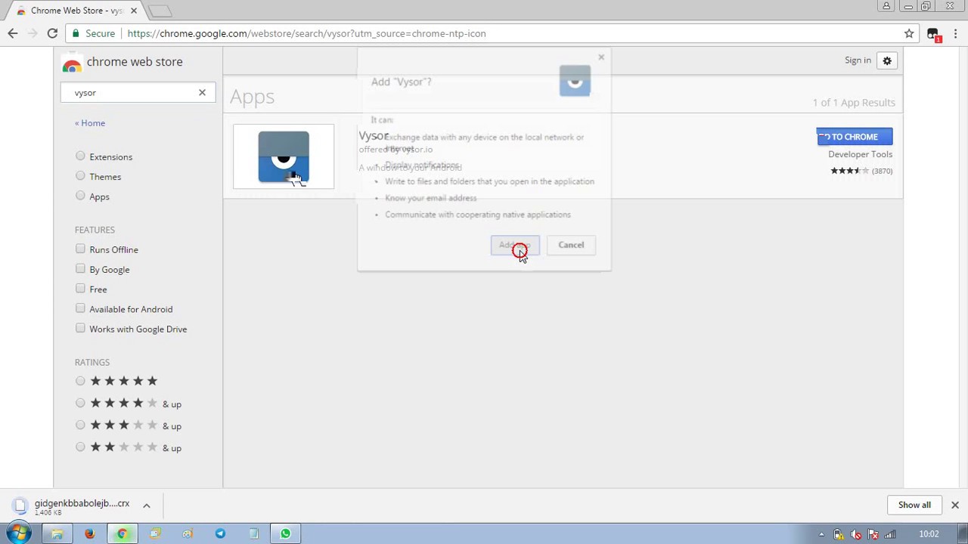Screen dimensions: 968x544
Task: Enable the By Google checkbox
Action: coord(80,268)
